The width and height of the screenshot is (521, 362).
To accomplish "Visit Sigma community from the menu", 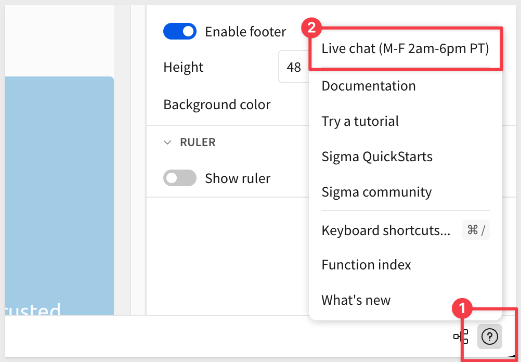I will (376, 192).
